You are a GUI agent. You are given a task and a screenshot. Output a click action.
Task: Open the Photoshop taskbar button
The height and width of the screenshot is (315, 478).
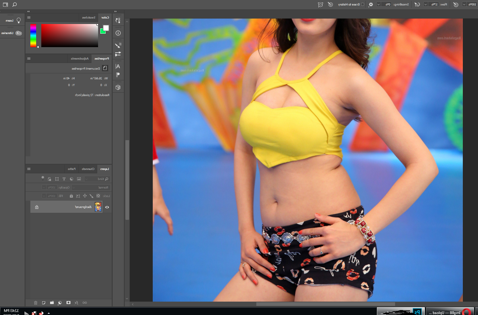coord(401,311)
